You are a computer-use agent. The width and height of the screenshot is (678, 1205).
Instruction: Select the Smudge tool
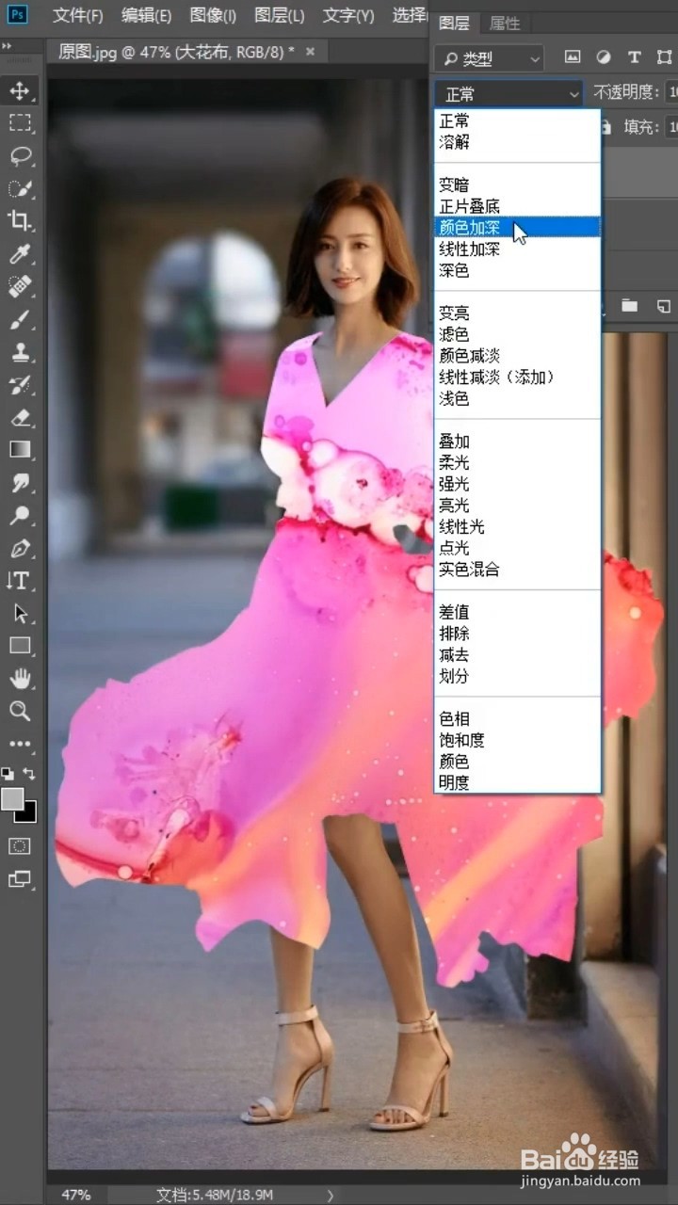[20, 483]
